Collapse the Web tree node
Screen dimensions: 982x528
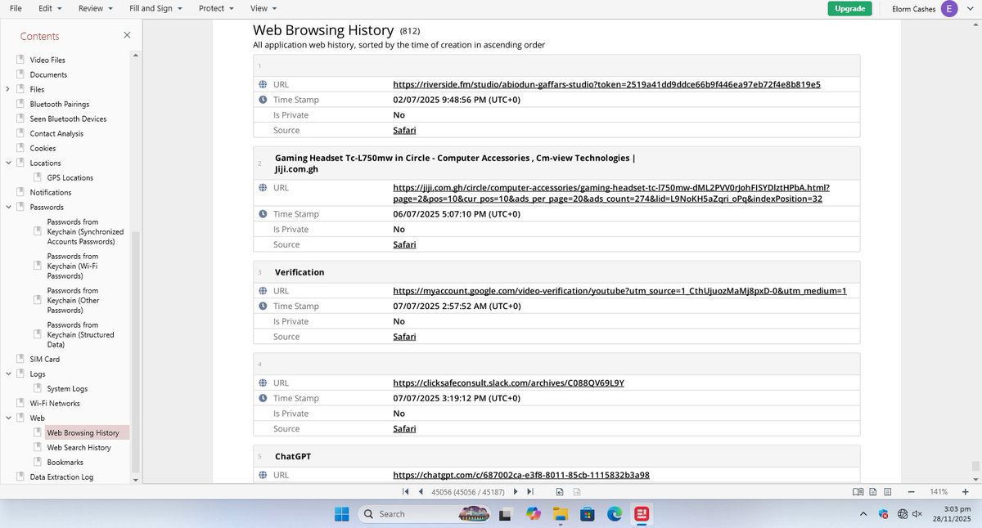pos(8,418)
